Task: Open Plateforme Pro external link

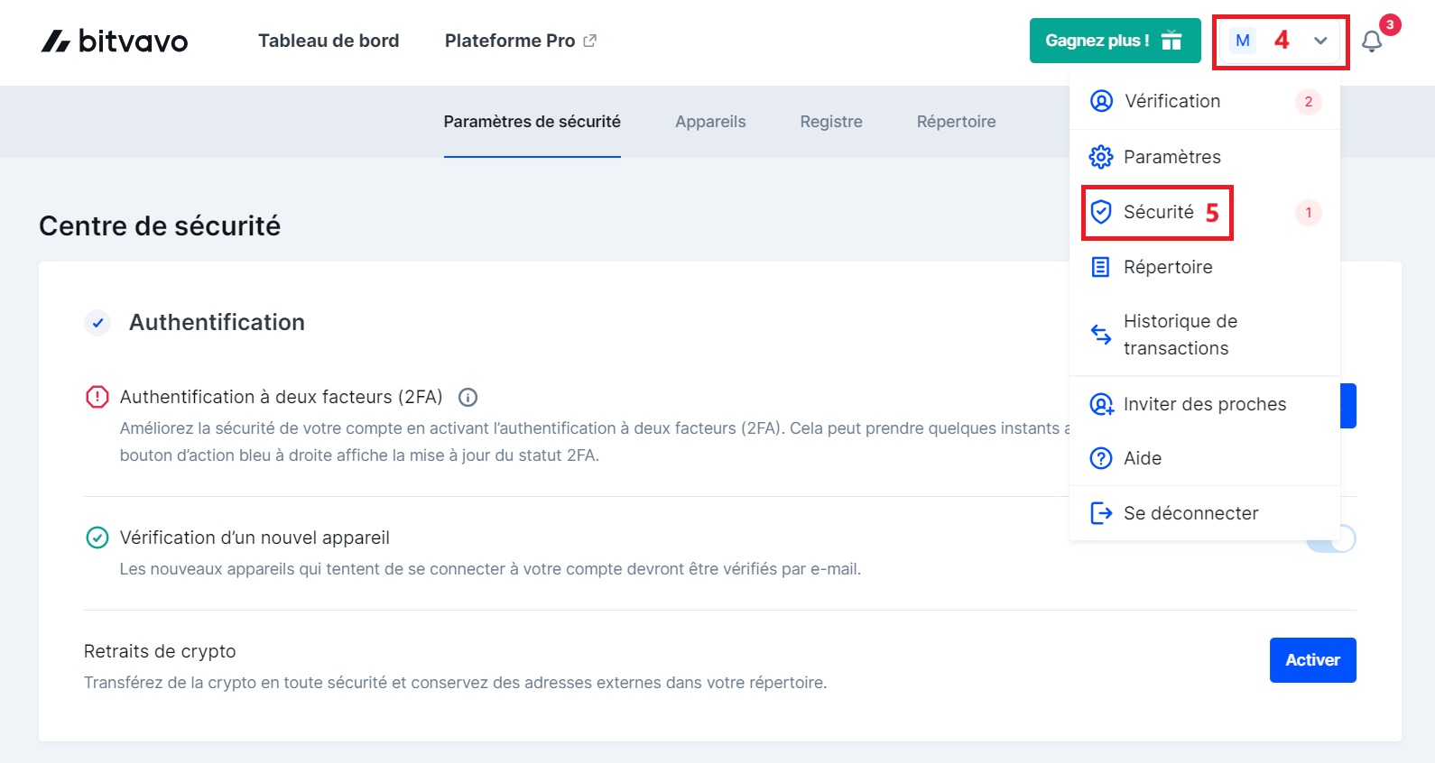Action: coord(520,41)
